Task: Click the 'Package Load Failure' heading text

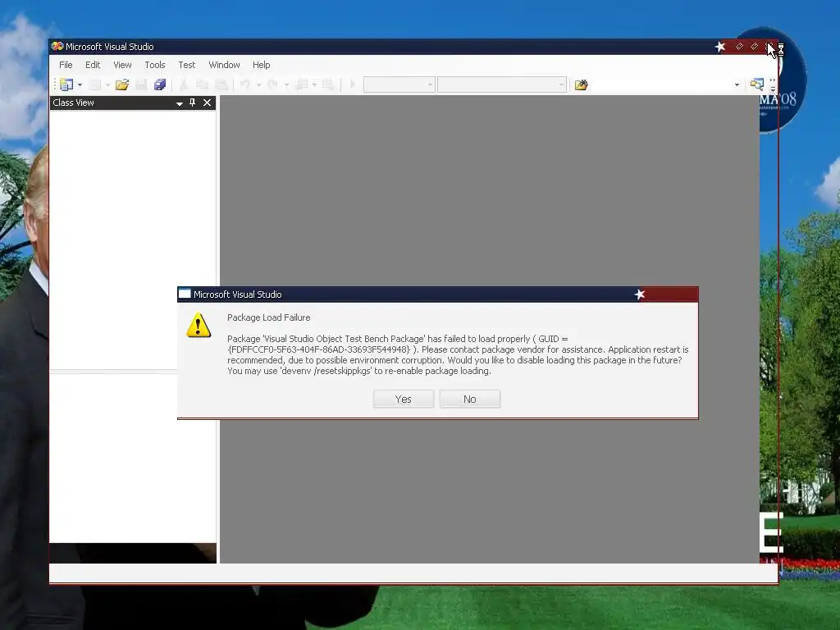Action: tap(269, 317)
